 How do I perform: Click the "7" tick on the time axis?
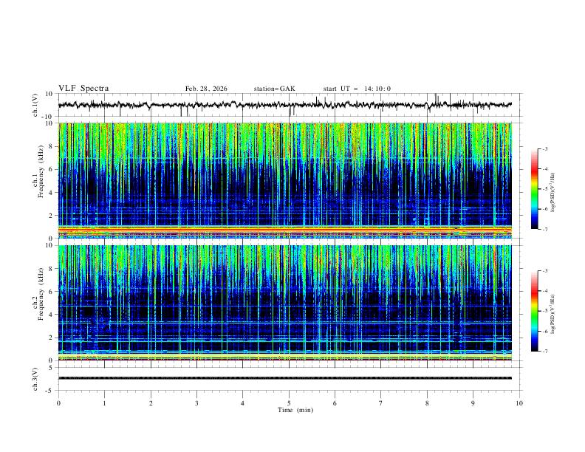pos(381,403)
